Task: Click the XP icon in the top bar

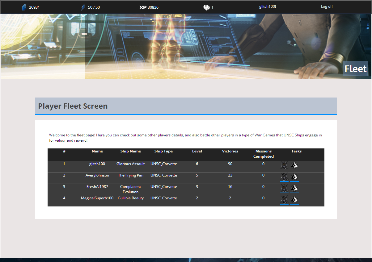Action: 143,7
